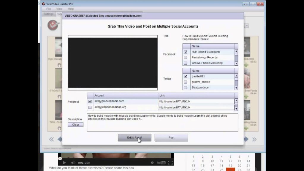This screenshot has height=171, width=304.
Task: Select the Funkatology Records row text
Action: (205, 57)
